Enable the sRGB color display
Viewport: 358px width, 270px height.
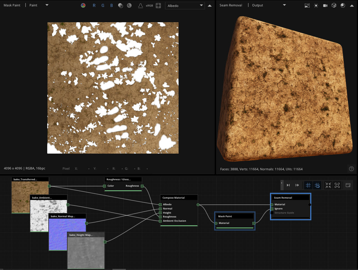pyautogui.click(x=149, y=5)
